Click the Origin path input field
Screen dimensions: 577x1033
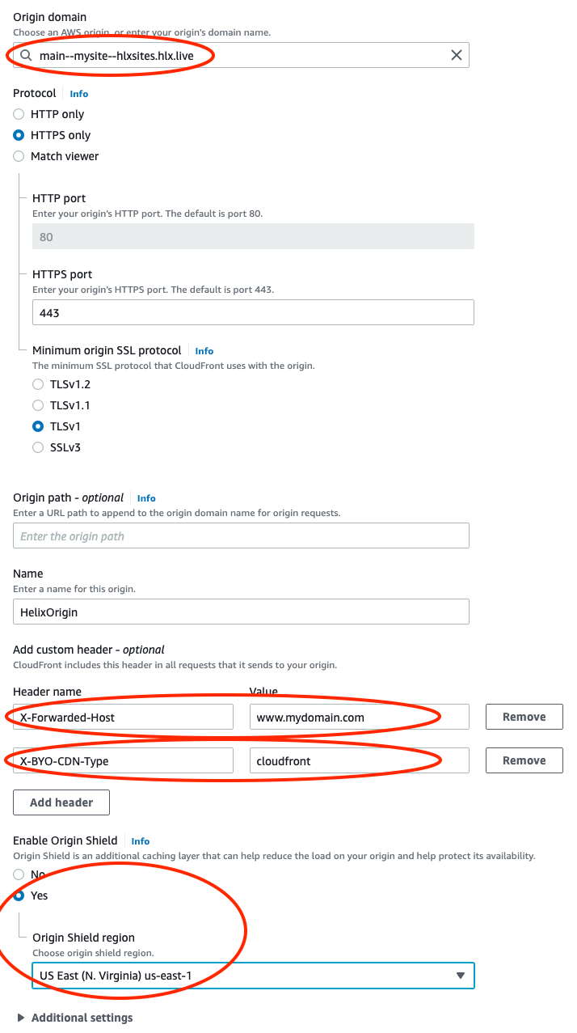pos(241,536)
